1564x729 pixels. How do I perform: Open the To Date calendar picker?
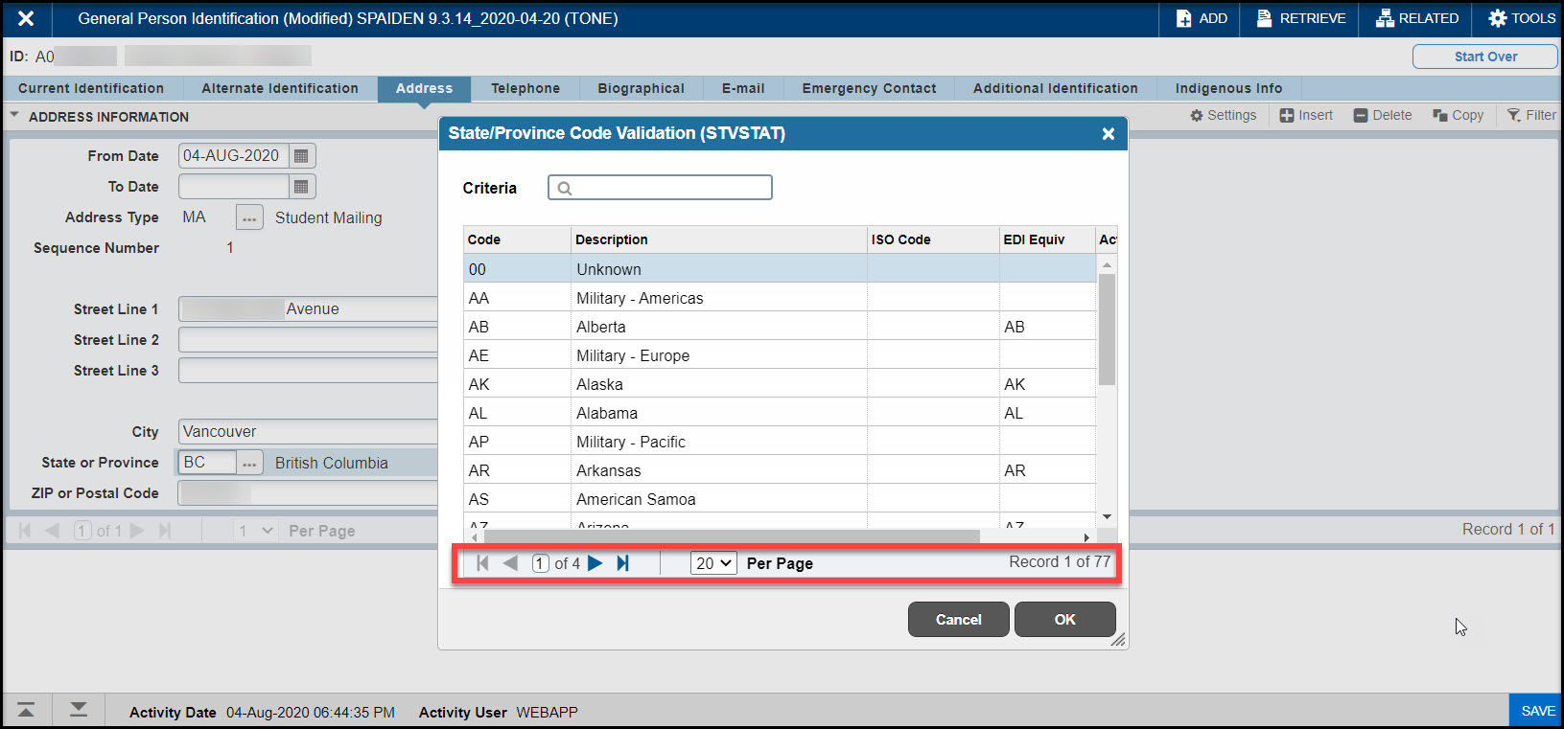[x=301, y=187]
